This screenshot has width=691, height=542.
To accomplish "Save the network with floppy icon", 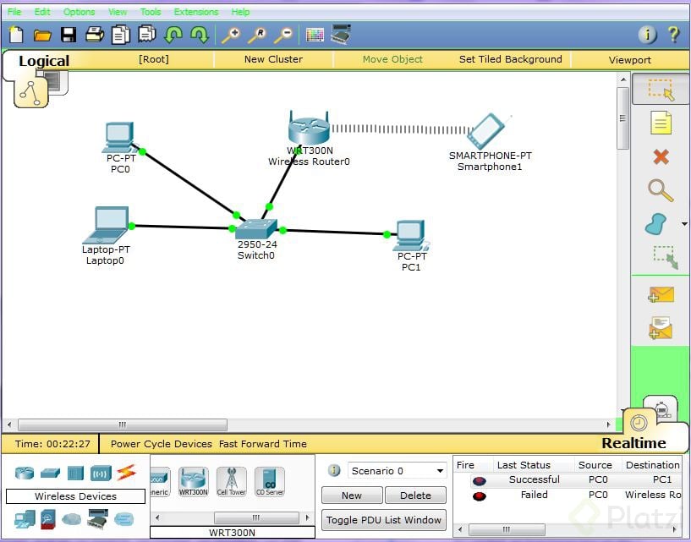I will coord(69,35).
